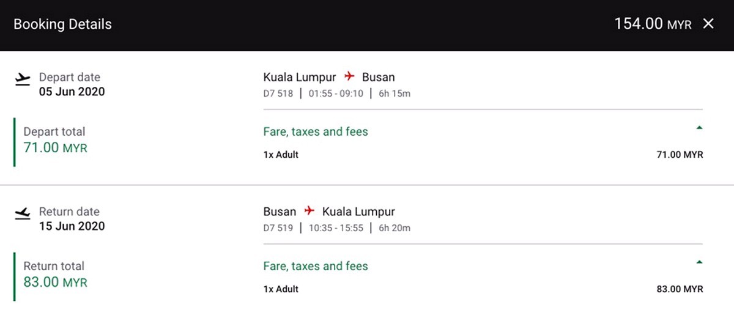This screenshot has width=734, height=329.
Task: Click red plane icon between Busan and Kuala Lumpur
Action: pos(310,211)
